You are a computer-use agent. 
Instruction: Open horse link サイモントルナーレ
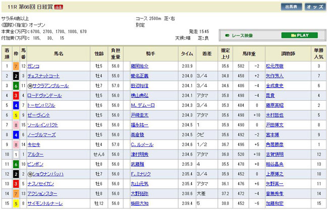click(46, 204)
